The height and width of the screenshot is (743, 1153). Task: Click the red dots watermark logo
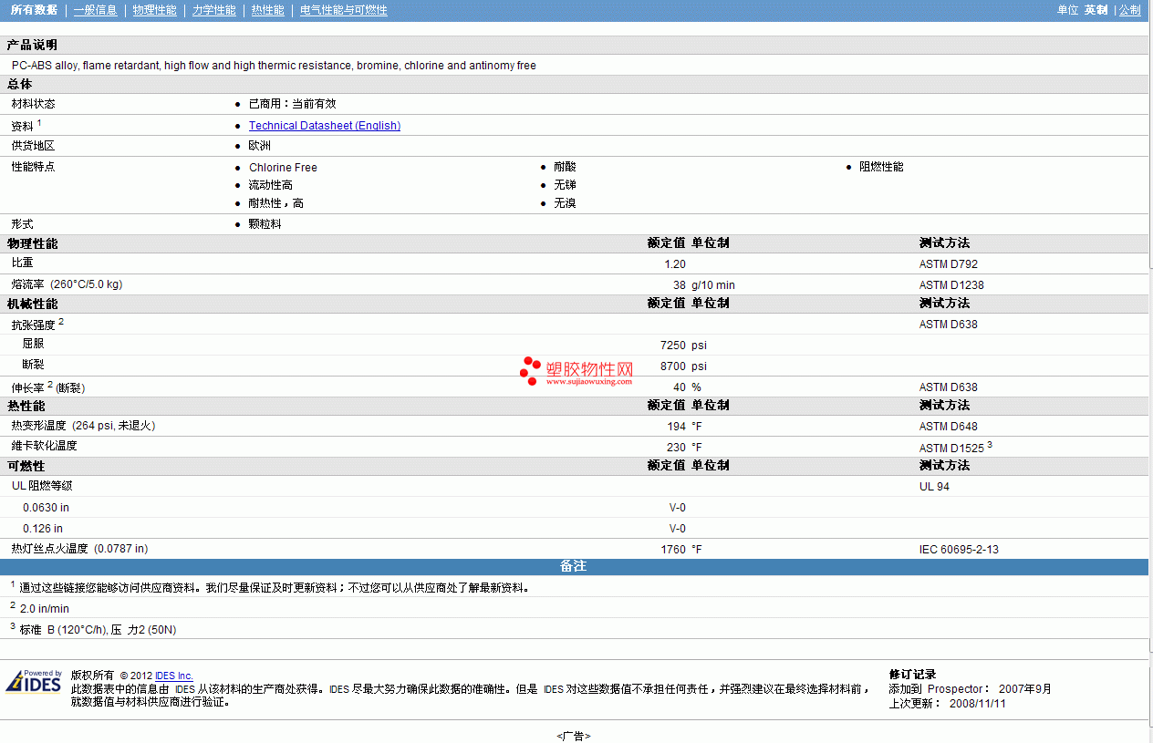pyautogui.click(x=530, y=369)
